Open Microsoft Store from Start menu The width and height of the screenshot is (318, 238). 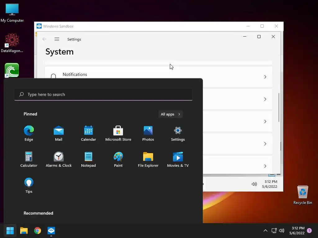tap(118, 134)
